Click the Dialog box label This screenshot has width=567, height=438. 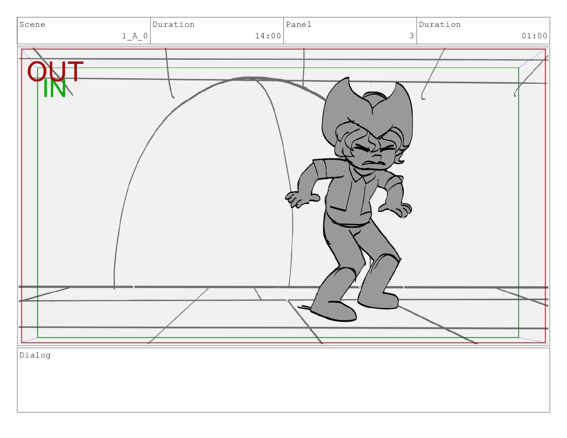pos(35,355)
